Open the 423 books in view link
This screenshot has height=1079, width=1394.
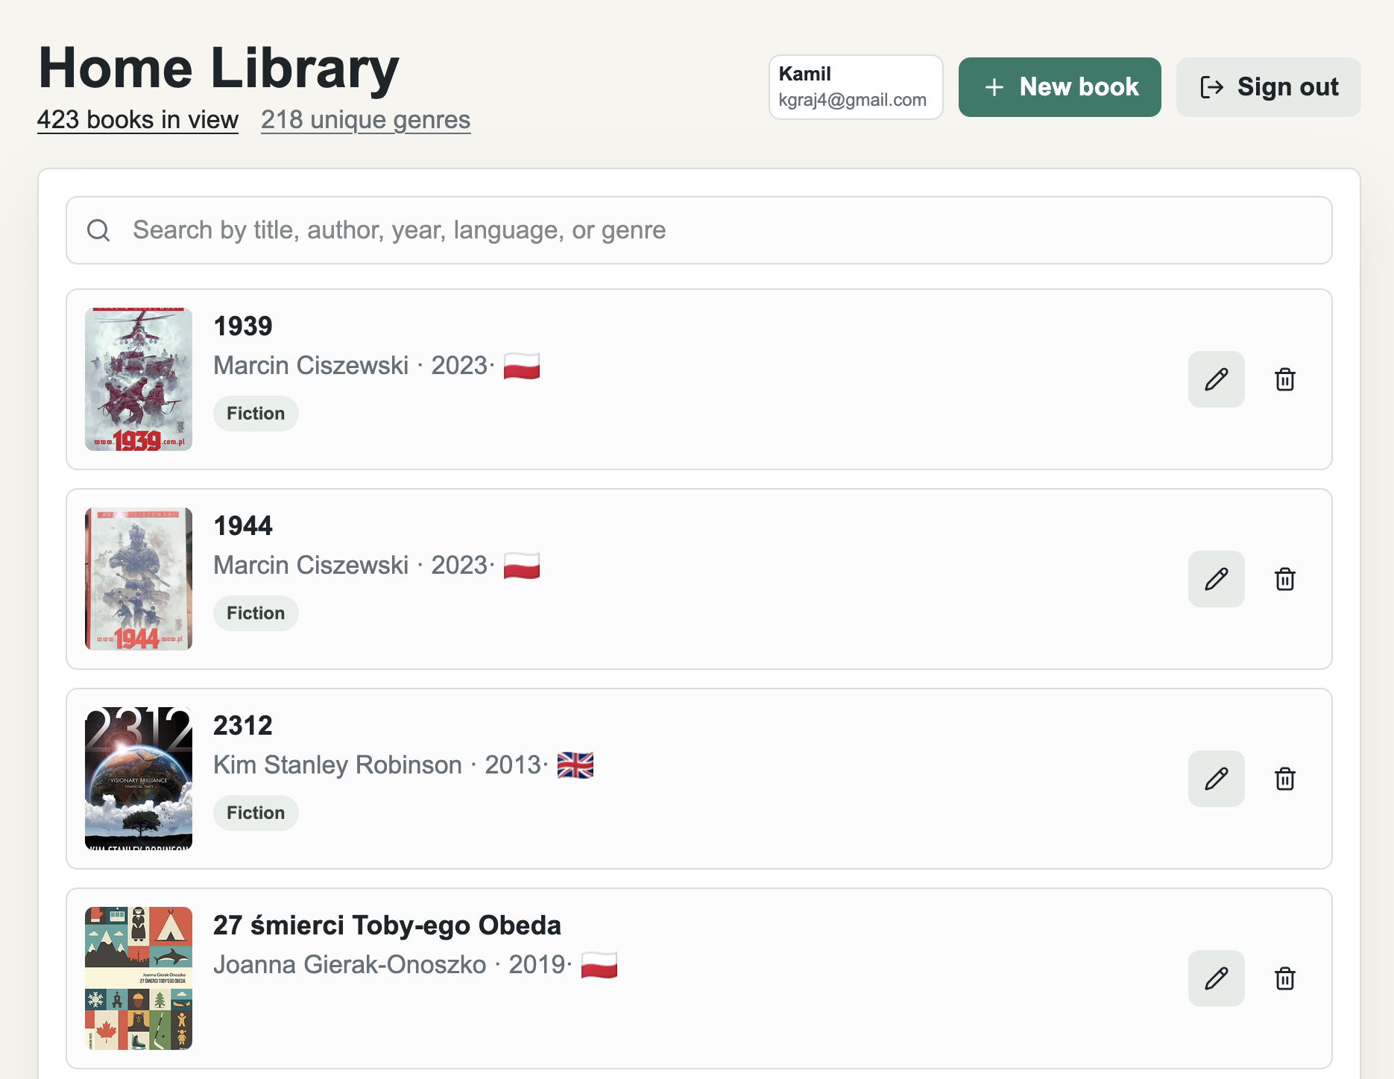pyautogui.click(x=138, y=120)
